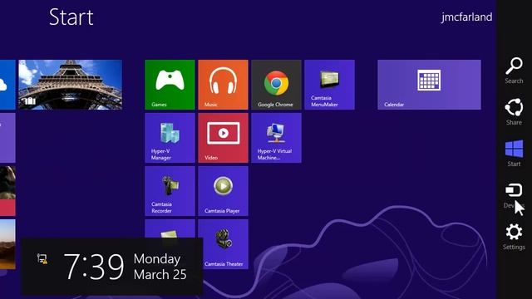Click the jmcfarland user account name

point(466,17)
